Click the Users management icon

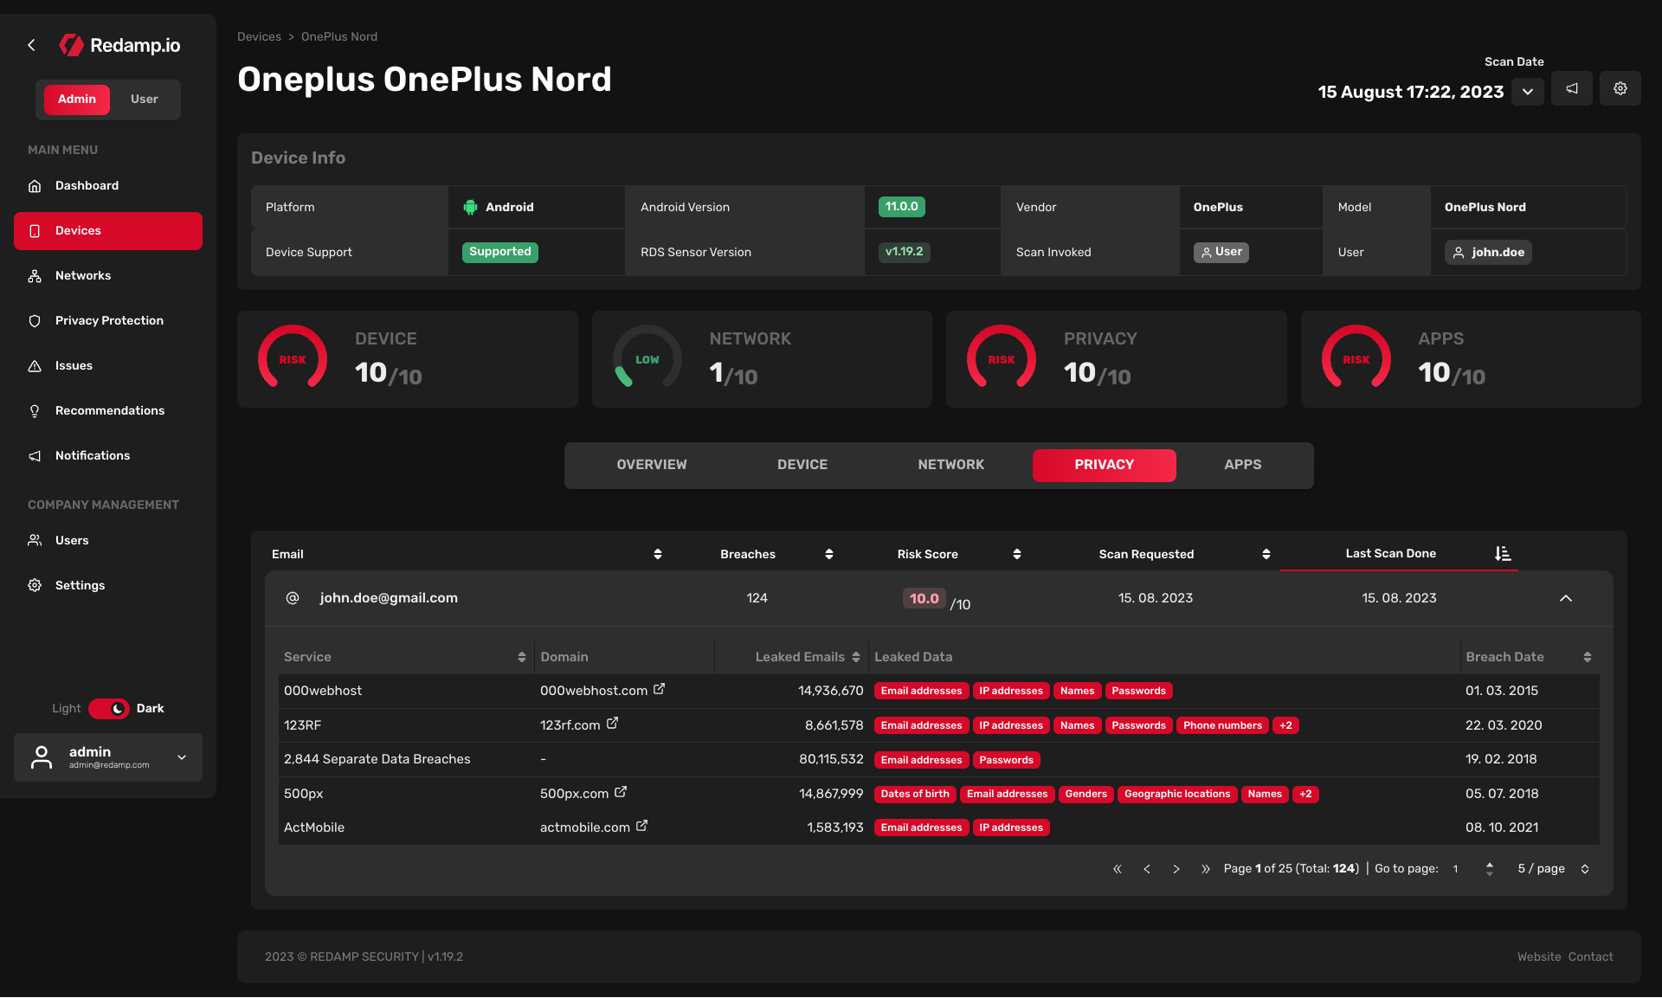[x=35, y=540]
